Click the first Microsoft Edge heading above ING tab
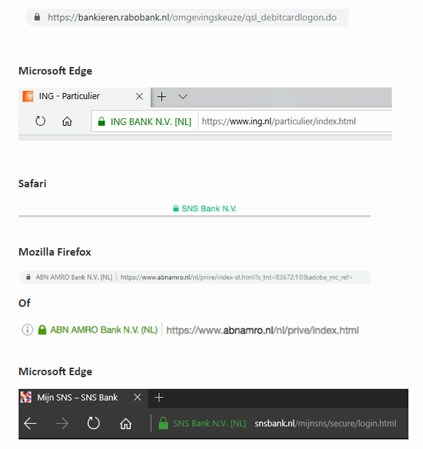 (55, 71)
